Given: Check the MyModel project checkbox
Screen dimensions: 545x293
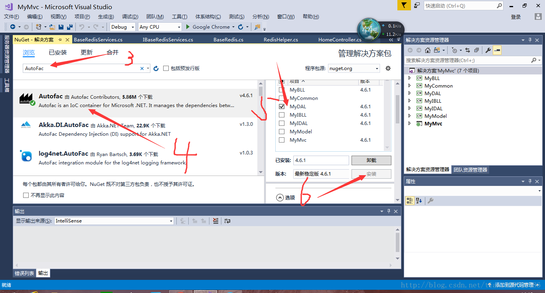Looking at the screenshot, I should click(282, 132).
